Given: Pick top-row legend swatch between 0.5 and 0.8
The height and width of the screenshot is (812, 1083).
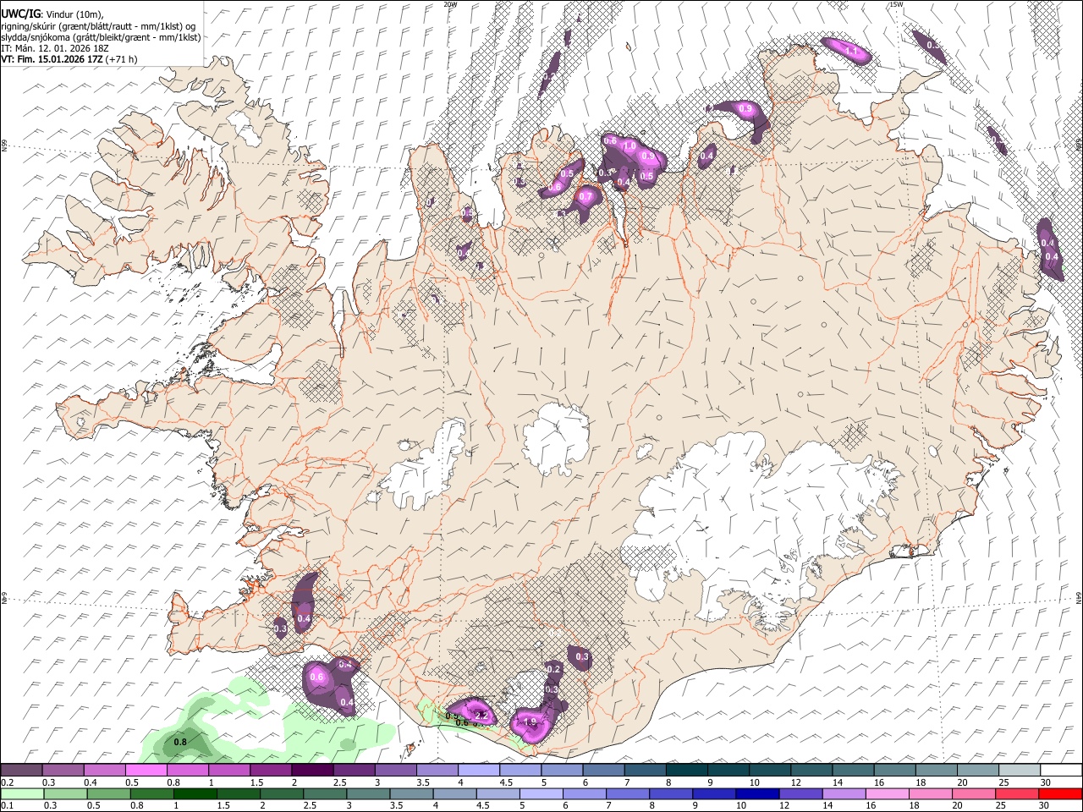Looking at the screenshot, I should (x=146, y=771).
